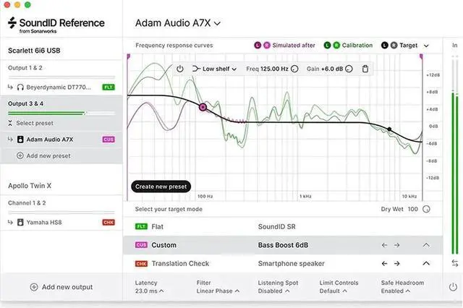The width and height of the screenshot is (463, 308).
Task: Select the Flat target mode
Action: [x=157, y=226]
